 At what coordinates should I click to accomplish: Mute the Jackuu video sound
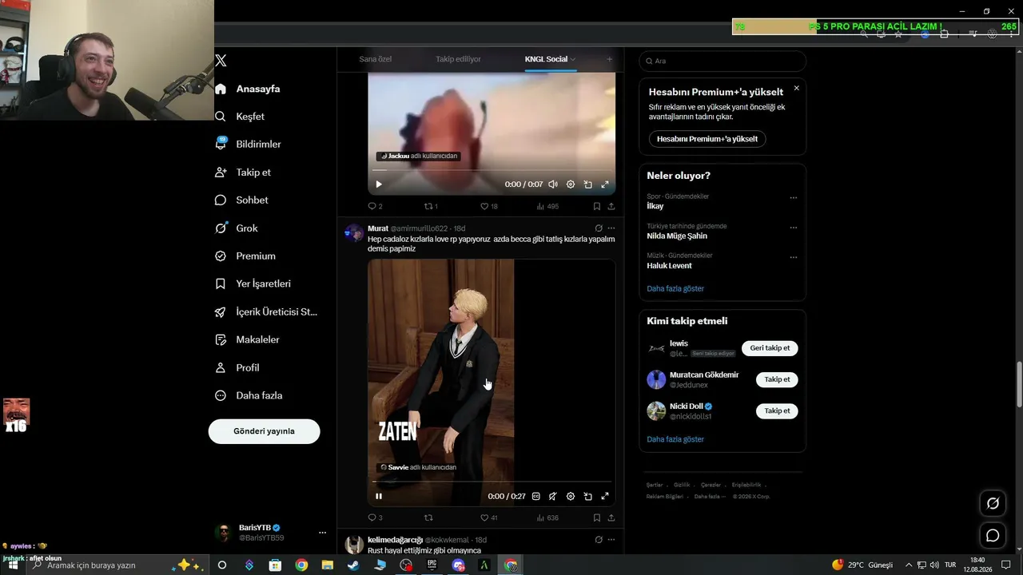pos(553,184)
